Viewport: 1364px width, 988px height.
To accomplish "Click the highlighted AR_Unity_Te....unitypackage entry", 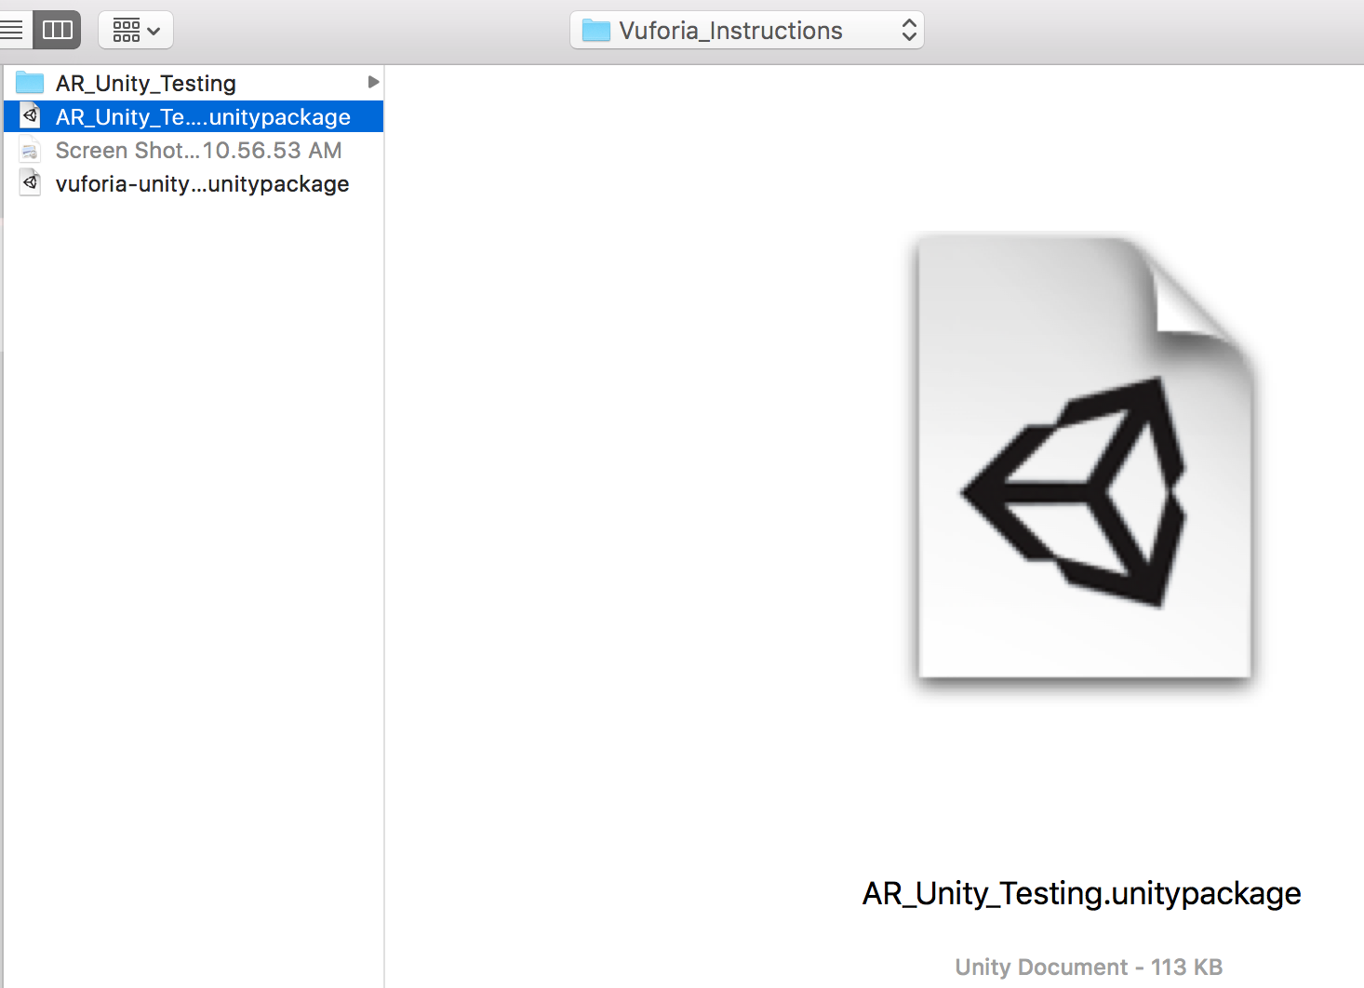I will pos(202,116).
